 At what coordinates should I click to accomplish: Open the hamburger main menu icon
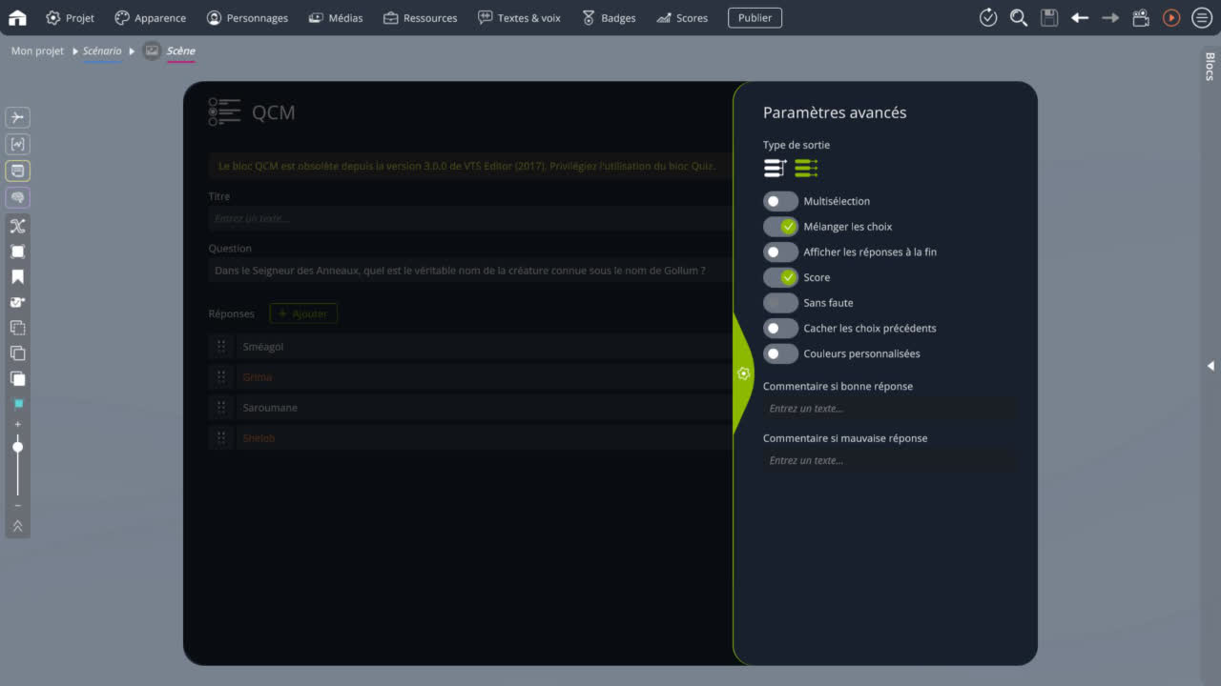click(1202, 17)
